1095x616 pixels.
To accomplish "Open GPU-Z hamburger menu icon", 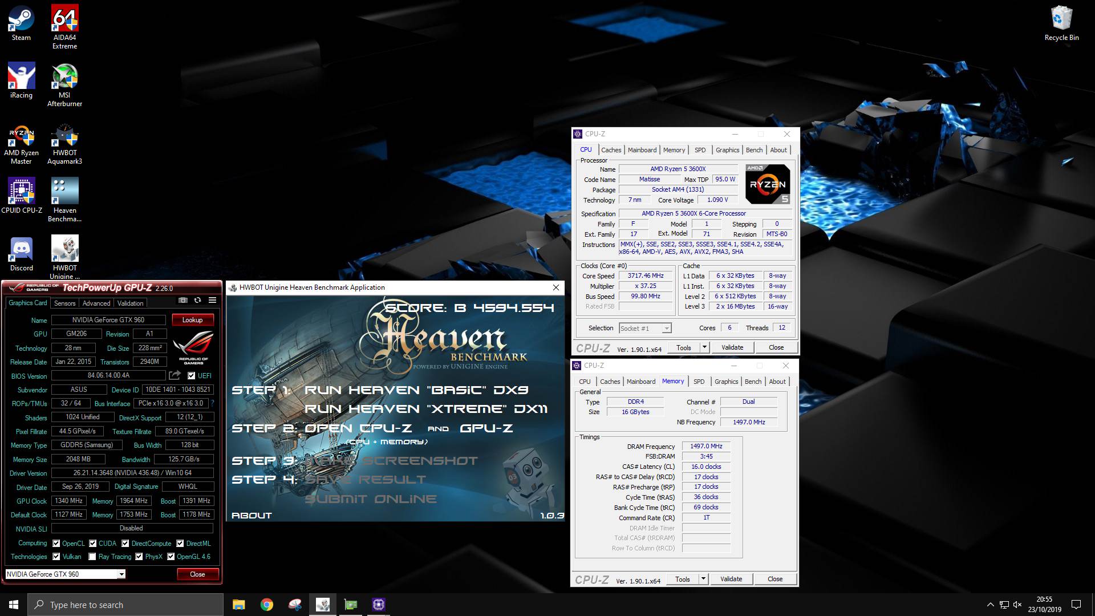I will click(212, 301).
